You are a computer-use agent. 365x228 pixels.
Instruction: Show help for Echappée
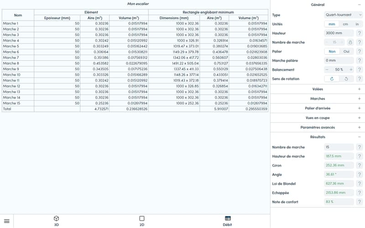tap(360, 192)
